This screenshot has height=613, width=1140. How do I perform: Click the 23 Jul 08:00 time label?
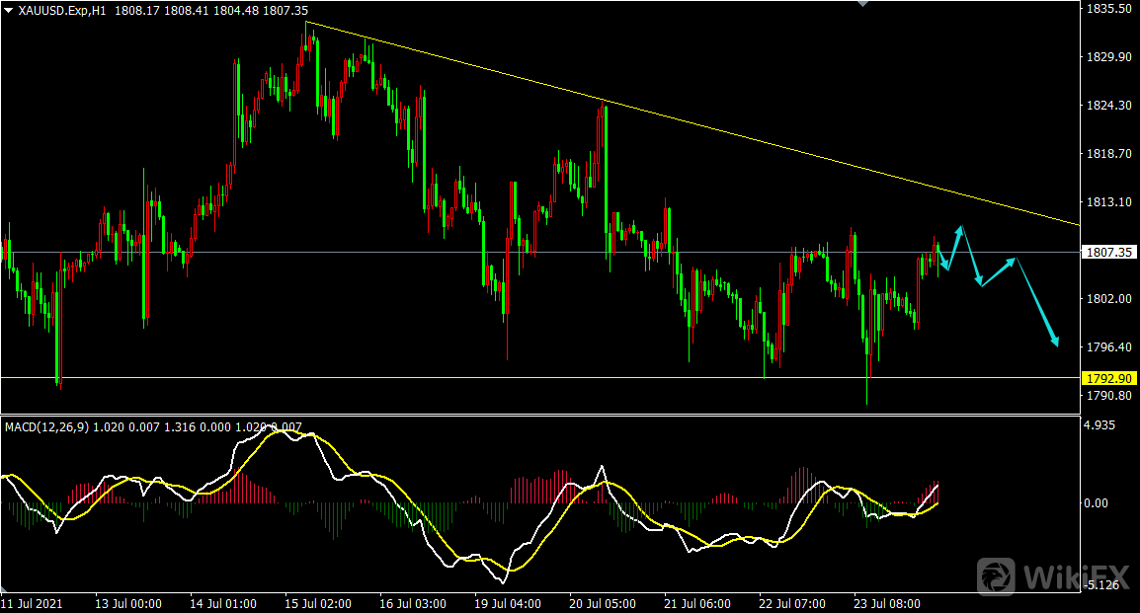(887, 603)
